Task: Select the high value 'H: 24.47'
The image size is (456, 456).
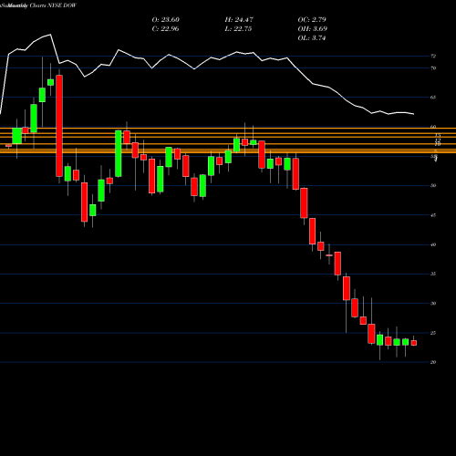Action: pos(239,20)
